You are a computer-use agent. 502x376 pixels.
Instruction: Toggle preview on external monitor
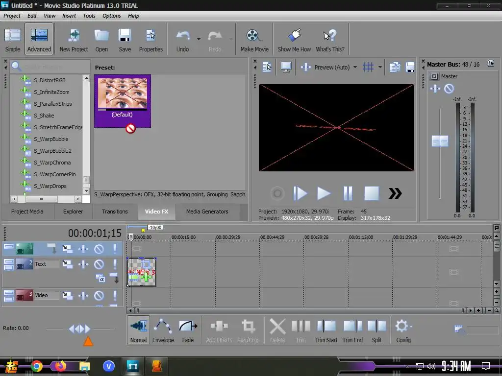point(286,67)
